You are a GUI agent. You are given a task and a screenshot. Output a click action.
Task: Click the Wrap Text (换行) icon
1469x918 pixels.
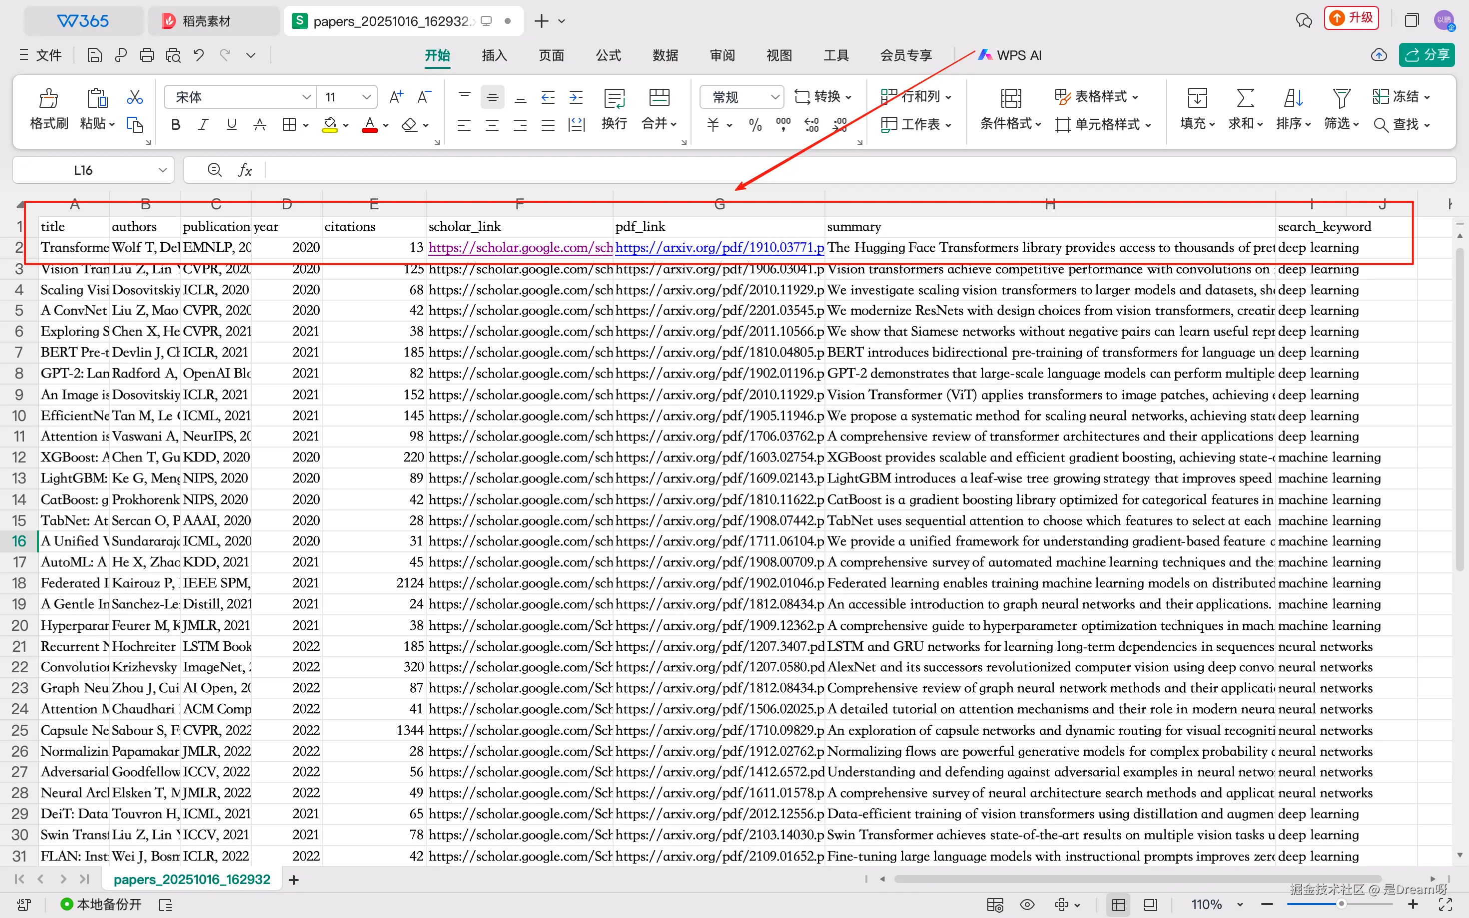pyautogui.click(x=614, y=98)
